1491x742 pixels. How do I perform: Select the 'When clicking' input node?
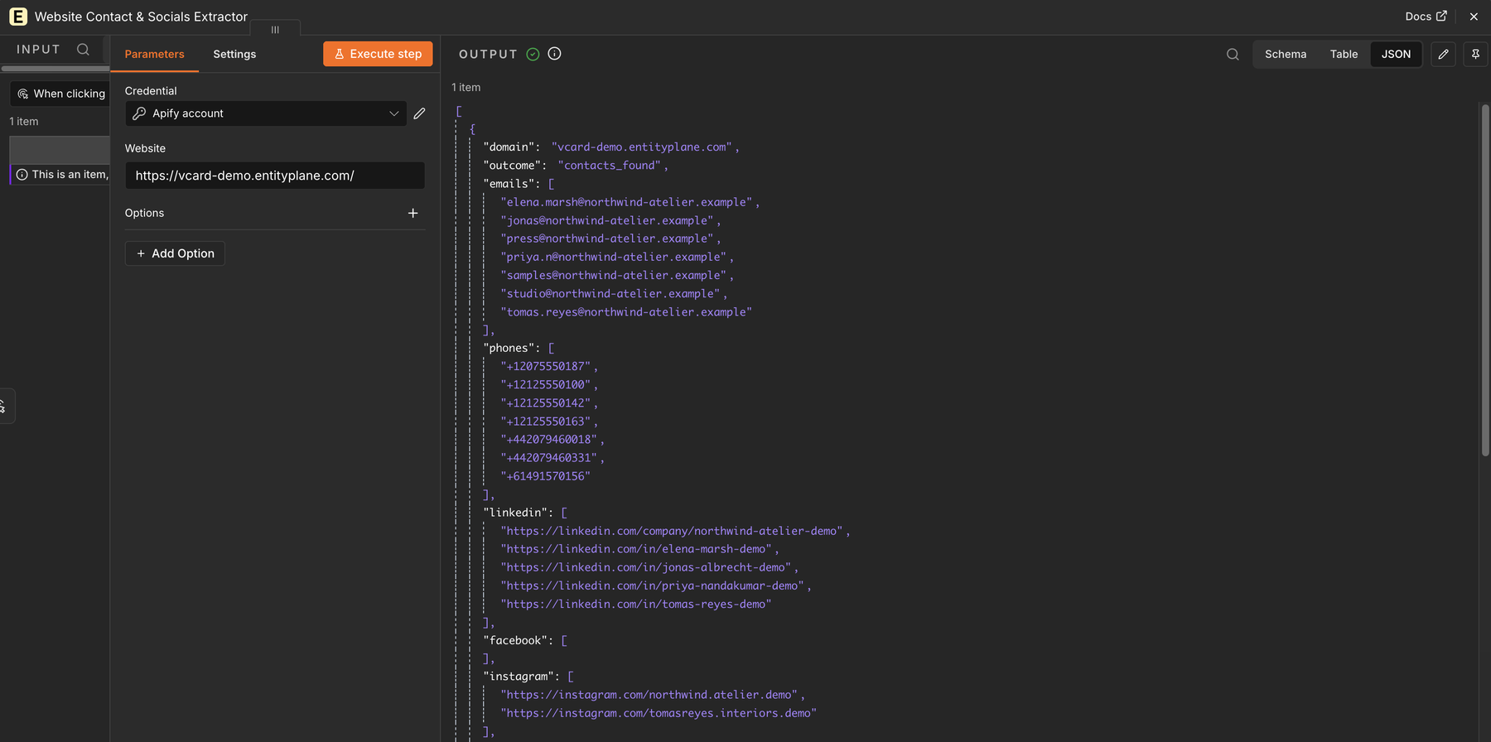point(60,94)
